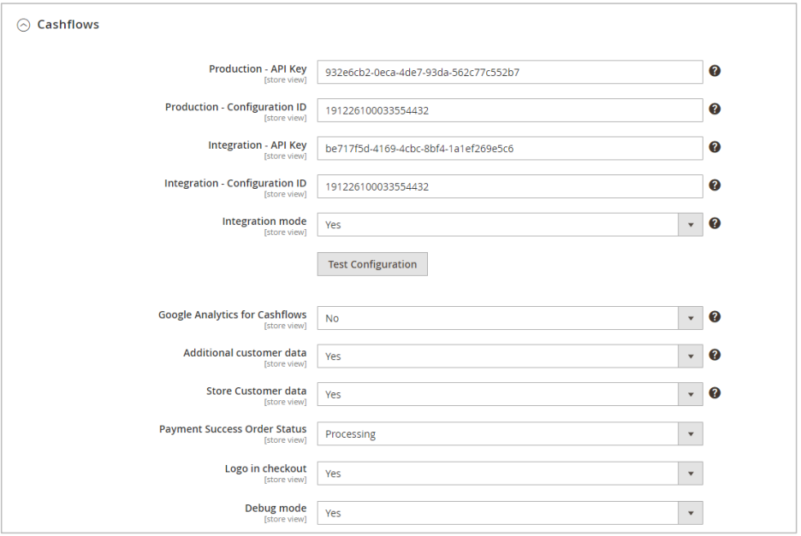Click the help icon beside Production Configuration ID
Screen dimensions: 801x536
click(715, 109)
